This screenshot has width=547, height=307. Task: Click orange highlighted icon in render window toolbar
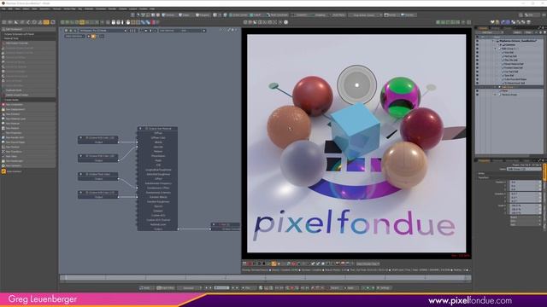point(273,264)
